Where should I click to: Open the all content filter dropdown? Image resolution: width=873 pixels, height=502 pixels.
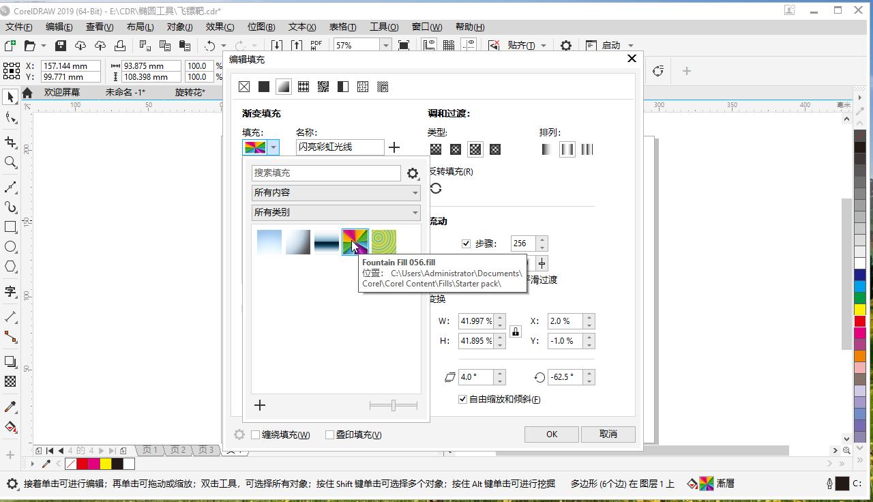click(x=415, y=192)
